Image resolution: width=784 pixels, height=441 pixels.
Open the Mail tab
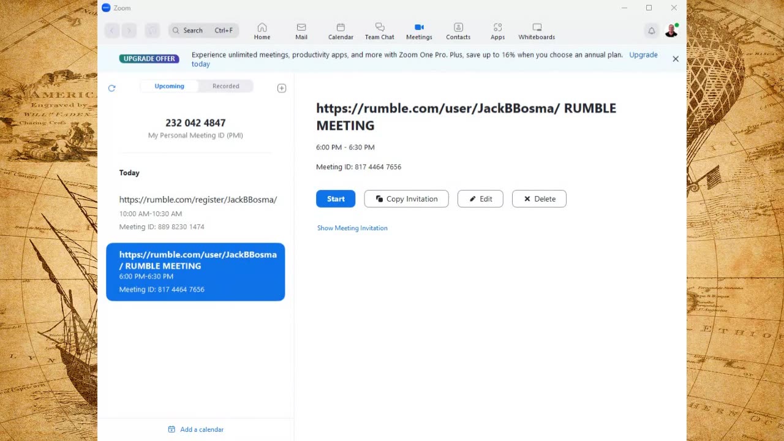(x=301, y=31)
